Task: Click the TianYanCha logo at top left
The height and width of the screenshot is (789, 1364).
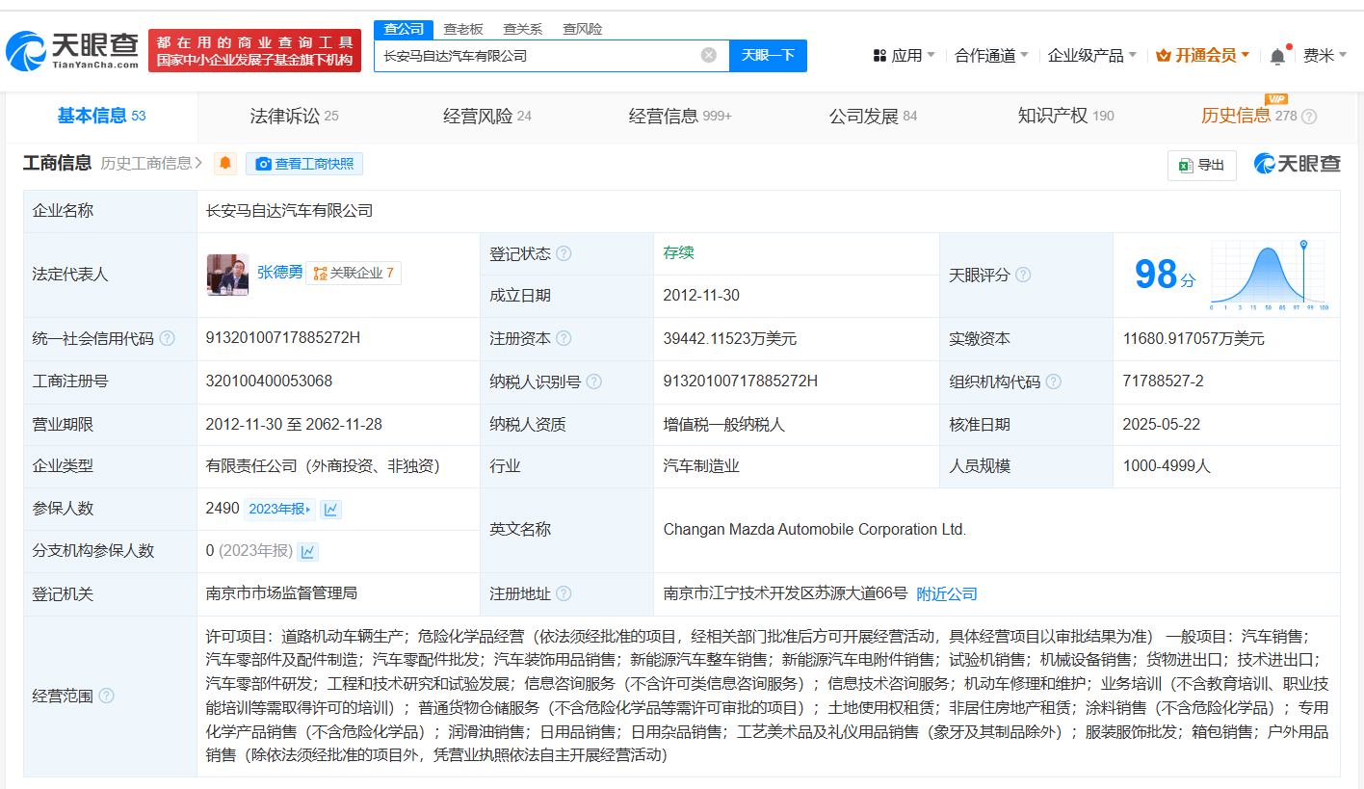Action: pos(72,50)
